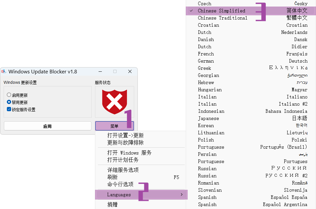Select Czech language
316x209 pixels.
point(251,4)
